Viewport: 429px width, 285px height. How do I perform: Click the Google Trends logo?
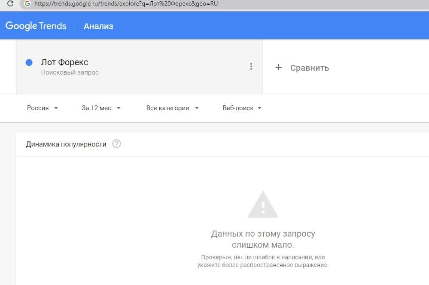click(36, 26)
